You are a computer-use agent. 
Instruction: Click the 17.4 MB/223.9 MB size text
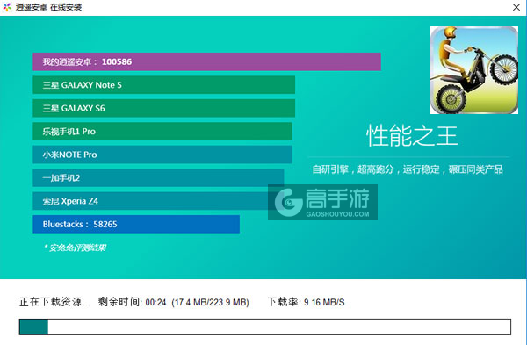pos(211,302)
